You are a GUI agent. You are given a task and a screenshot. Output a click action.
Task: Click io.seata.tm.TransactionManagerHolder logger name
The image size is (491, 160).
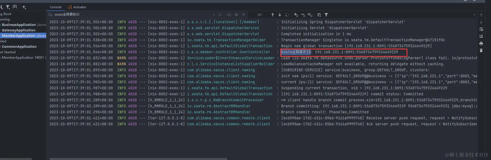(226, 40)
